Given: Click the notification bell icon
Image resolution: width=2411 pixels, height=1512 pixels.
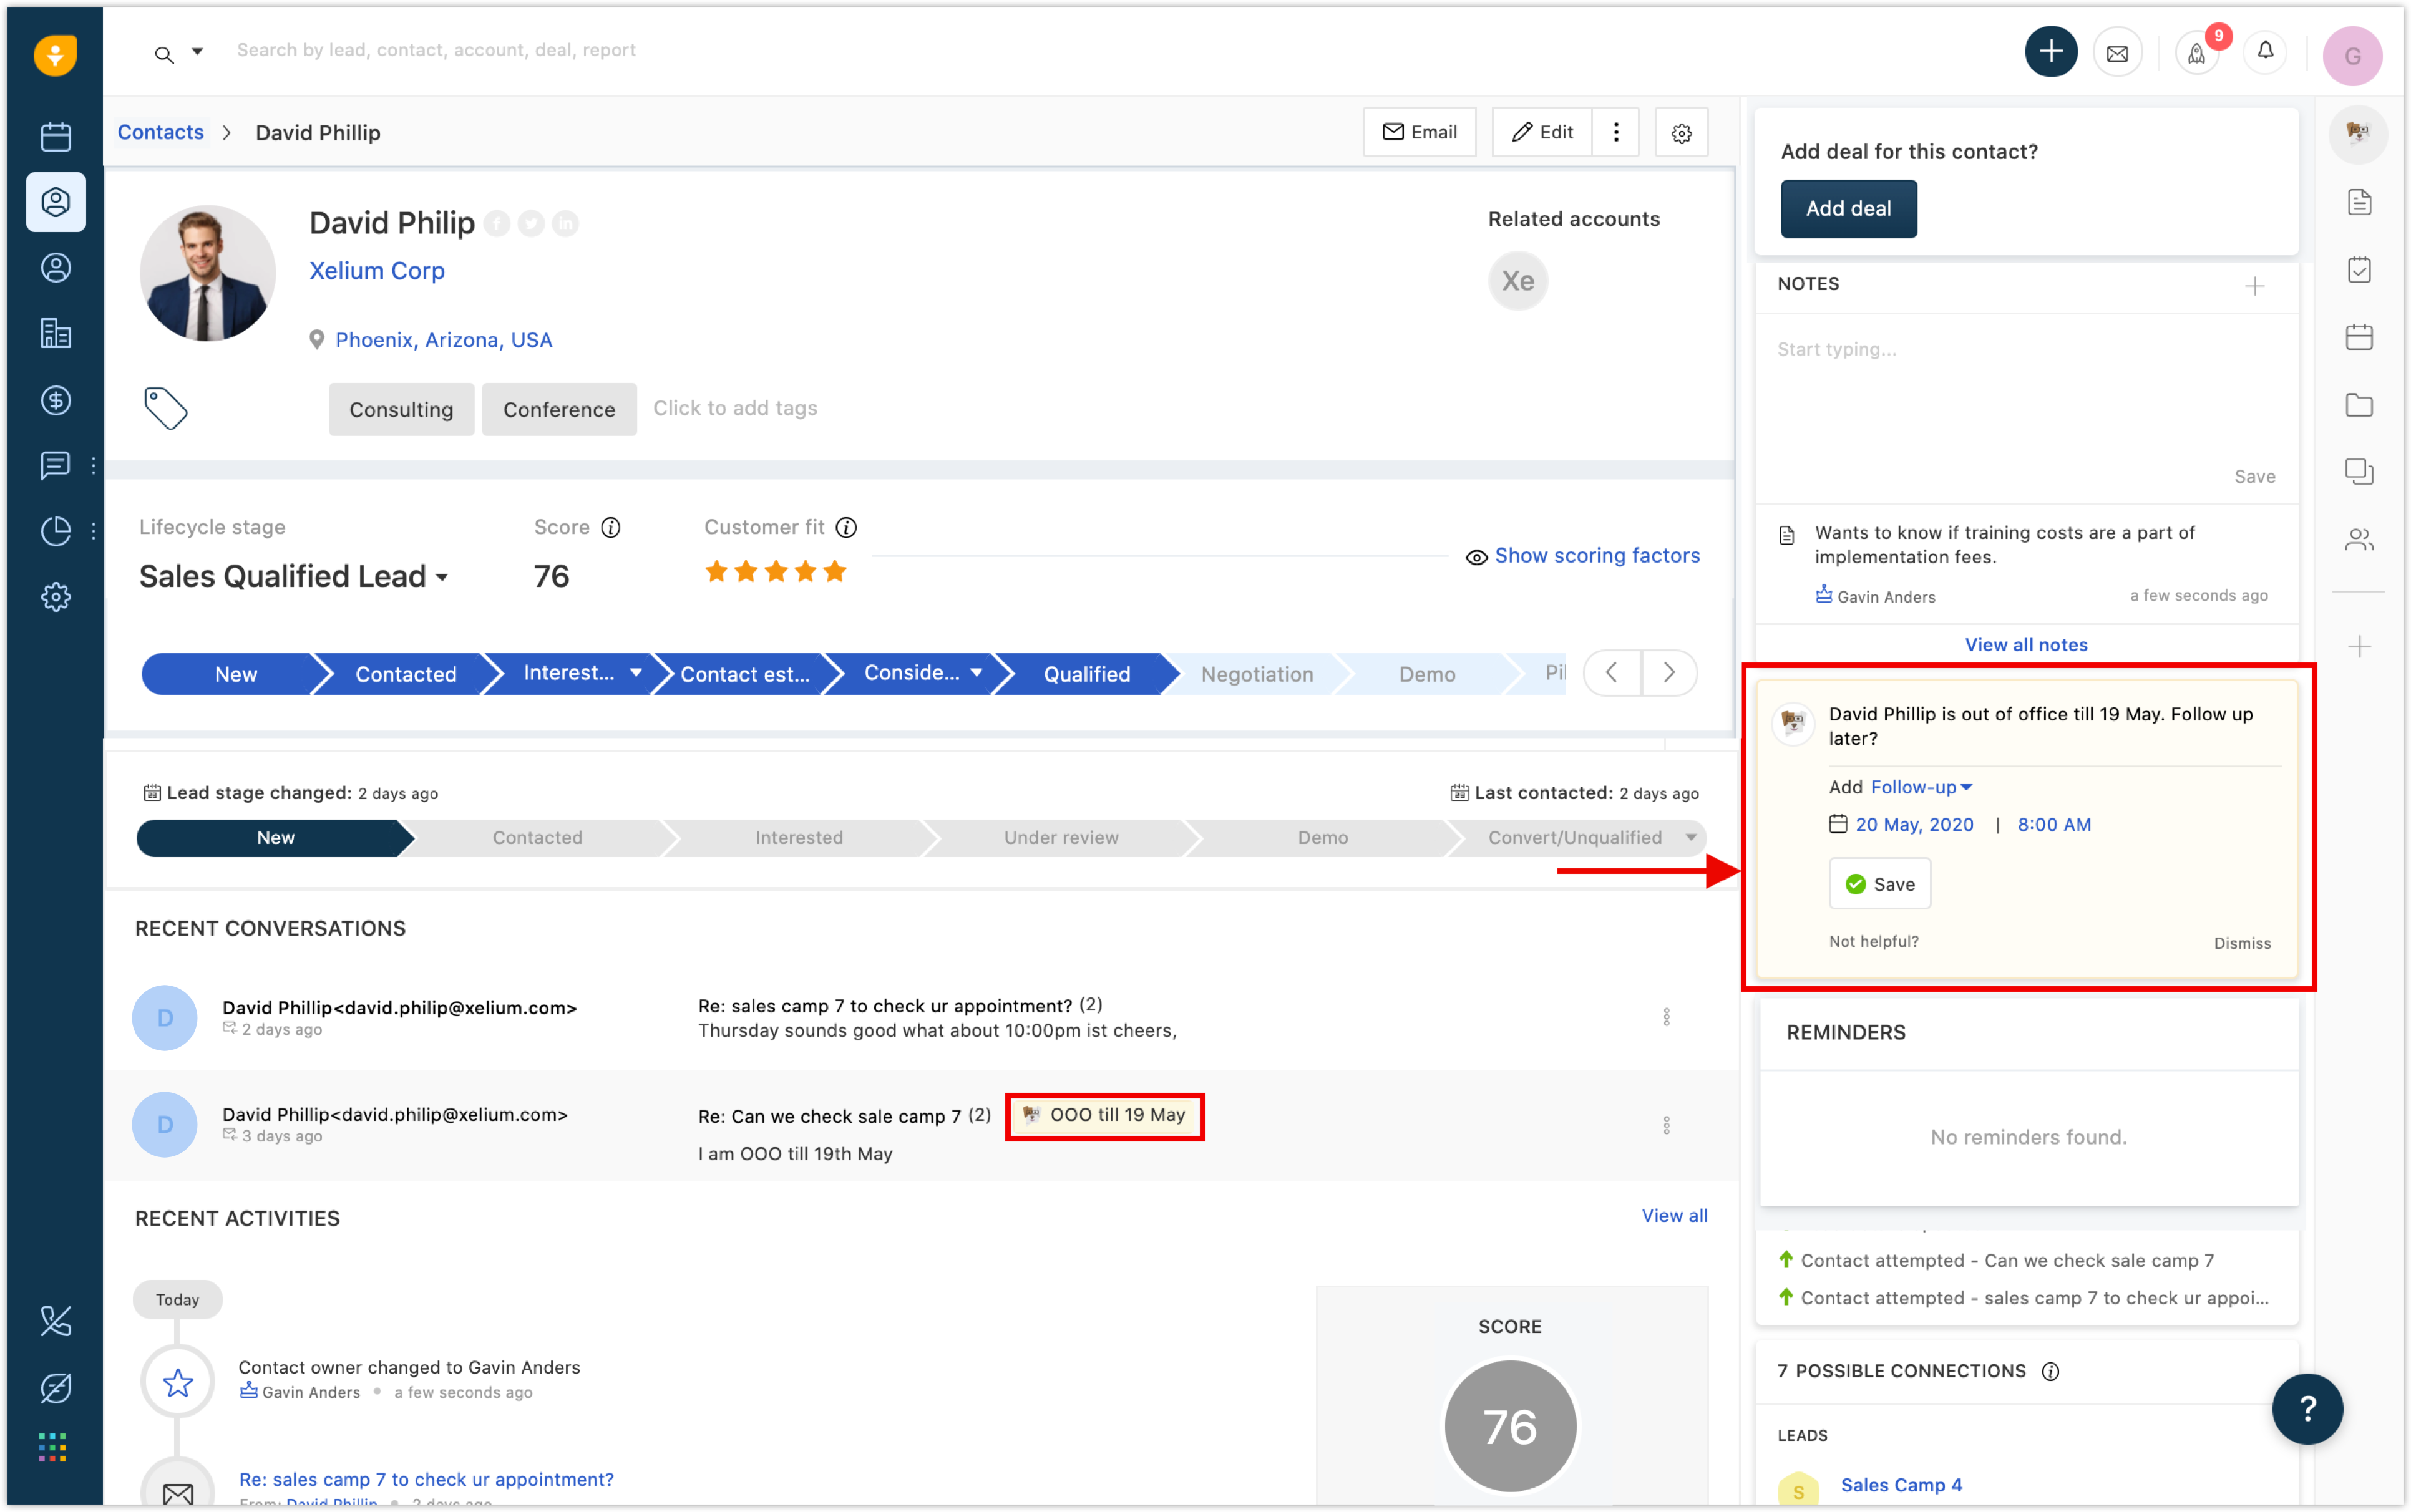Looking at the screenshot, I should coord(2265,51).
